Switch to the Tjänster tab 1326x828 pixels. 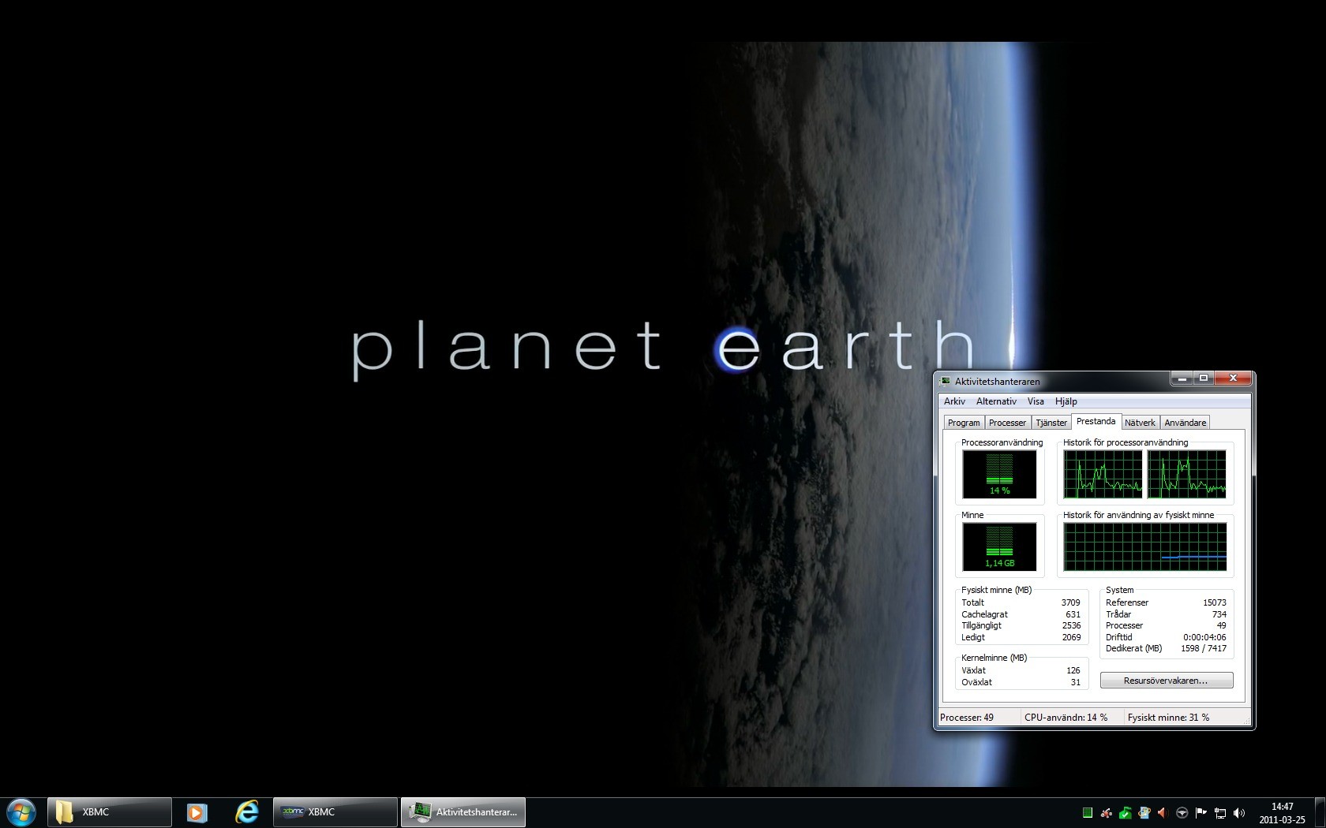pyautogui.click(x=1051, y=423)
